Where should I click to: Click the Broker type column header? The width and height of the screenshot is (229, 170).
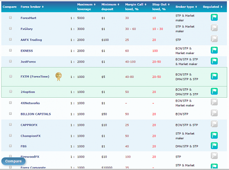tap(185, 7)
